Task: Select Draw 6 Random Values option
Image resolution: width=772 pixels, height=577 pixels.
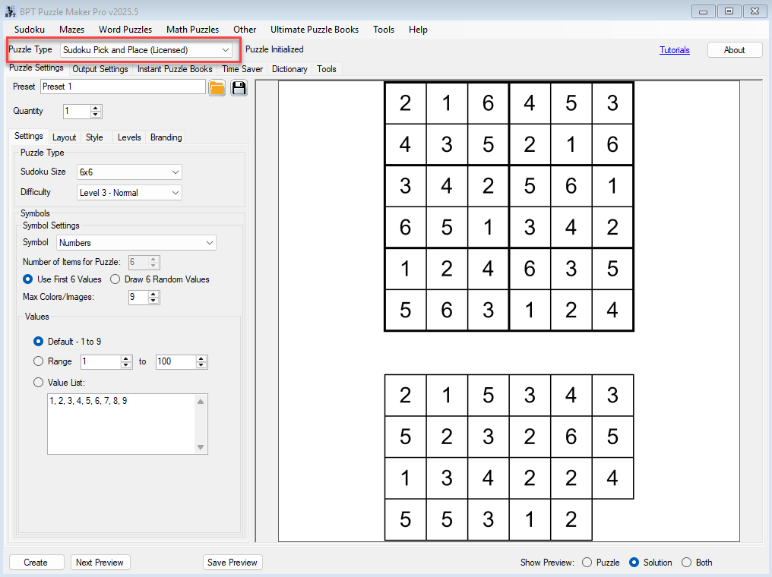Action: coord(115,279)
